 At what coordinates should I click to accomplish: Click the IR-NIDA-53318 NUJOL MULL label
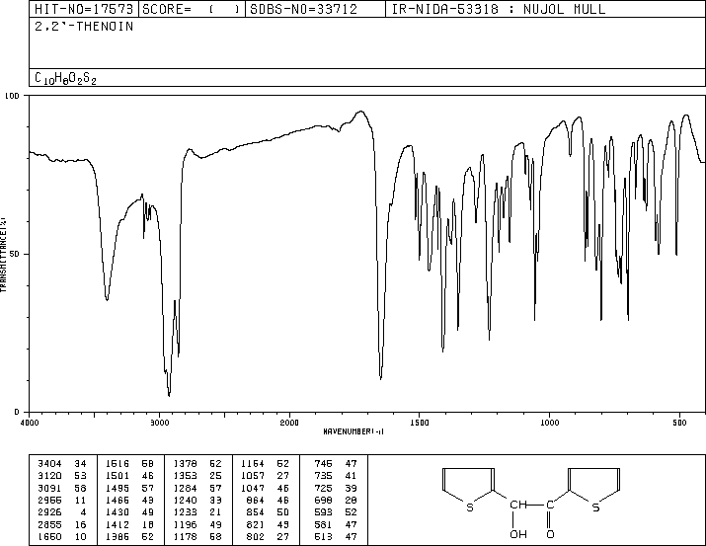click(x=499, y=9)
